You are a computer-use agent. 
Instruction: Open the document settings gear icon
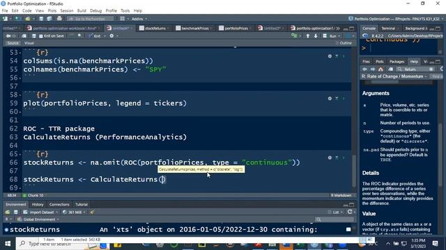click(x=111, y=36)
